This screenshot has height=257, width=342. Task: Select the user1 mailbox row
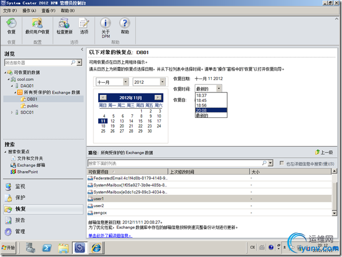click(209, 199)
